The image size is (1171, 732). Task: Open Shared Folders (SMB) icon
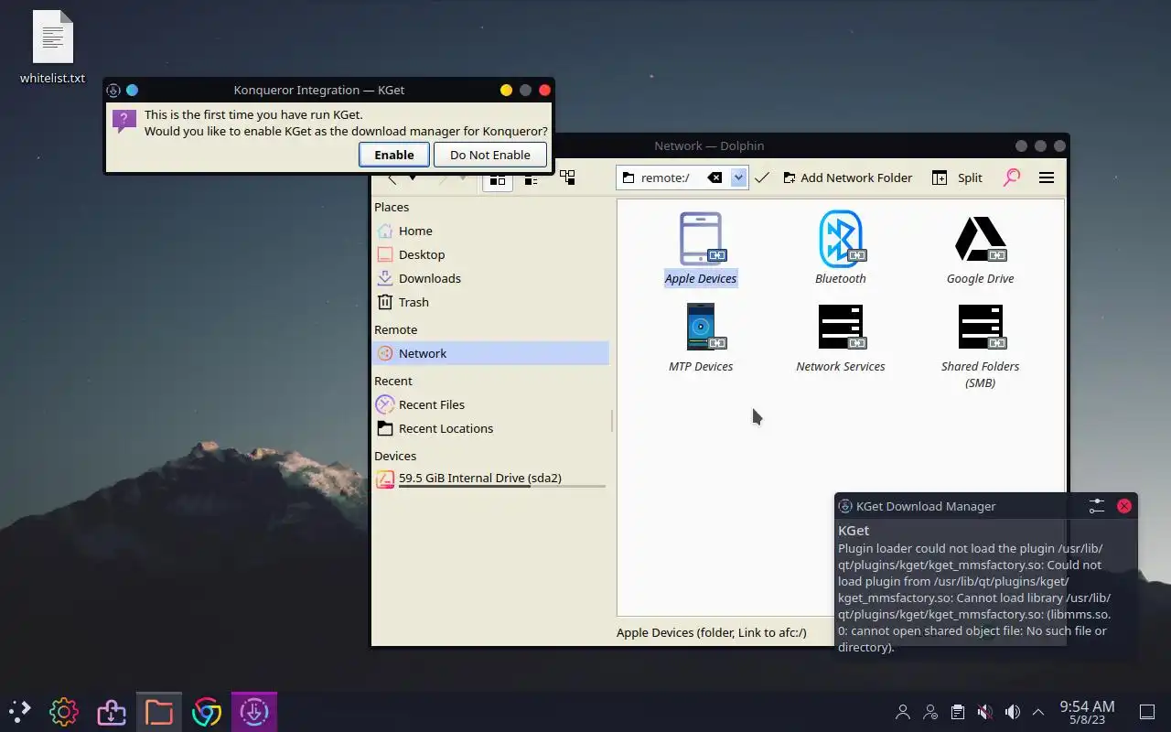tap(981, 327)
